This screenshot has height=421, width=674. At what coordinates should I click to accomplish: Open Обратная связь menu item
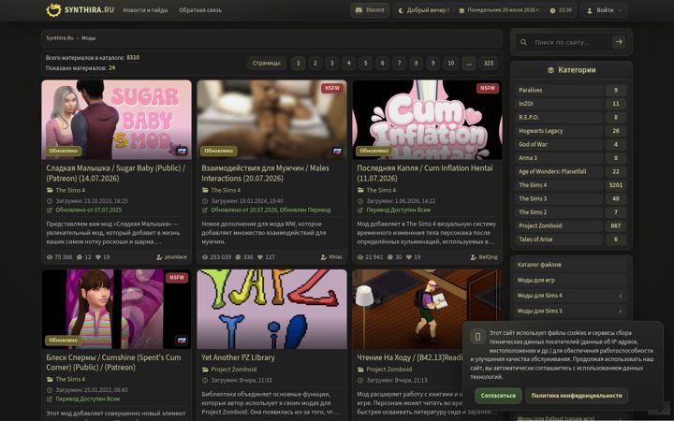point(200,10)
